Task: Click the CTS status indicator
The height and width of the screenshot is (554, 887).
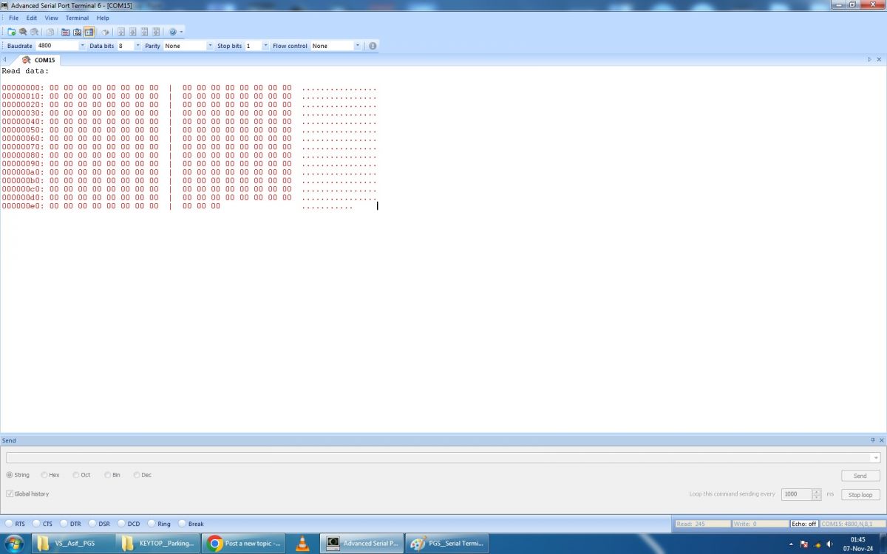Action: (36, 524)
